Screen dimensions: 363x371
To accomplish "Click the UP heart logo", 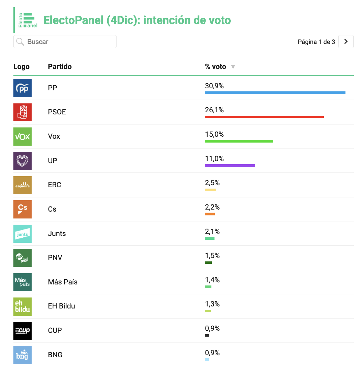I will 22,161.
